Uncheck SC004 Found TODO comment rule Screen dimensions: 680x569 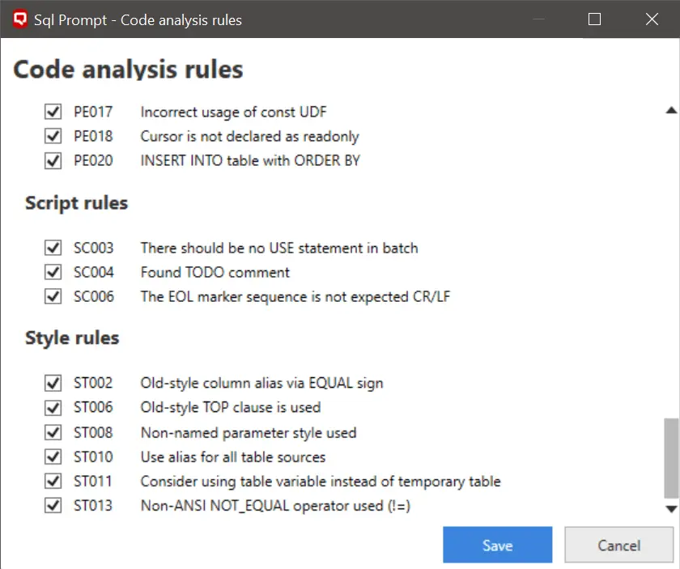tap(53, 272)
